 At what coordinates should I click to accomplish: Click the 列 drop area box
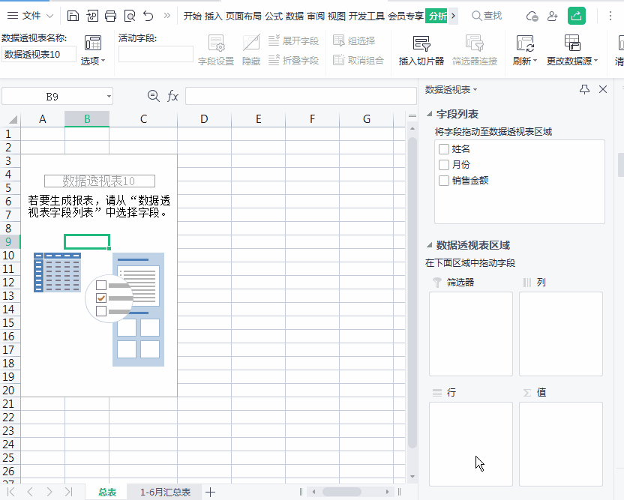click(x=561, y=334)
